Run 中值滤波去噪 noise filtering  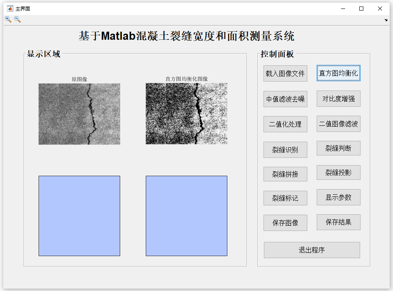click(285, 99)
